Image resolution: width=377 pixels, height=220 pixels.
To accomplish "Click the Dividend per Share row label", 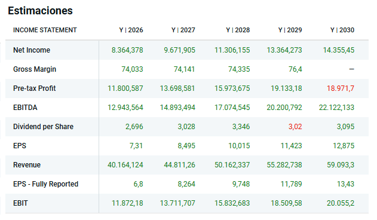I will (x=43, y=127).
